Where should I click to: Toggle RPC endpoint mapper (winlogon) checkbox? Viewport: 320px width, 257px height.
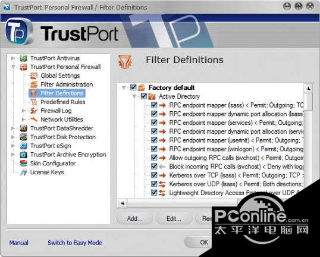pos(154,149)
